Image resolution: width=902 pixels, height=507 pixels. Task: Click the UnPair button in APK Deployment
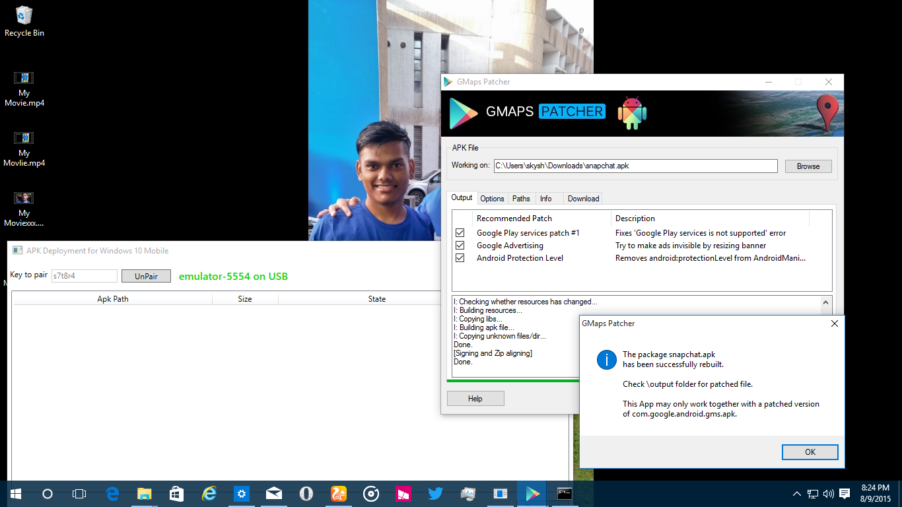146,276
